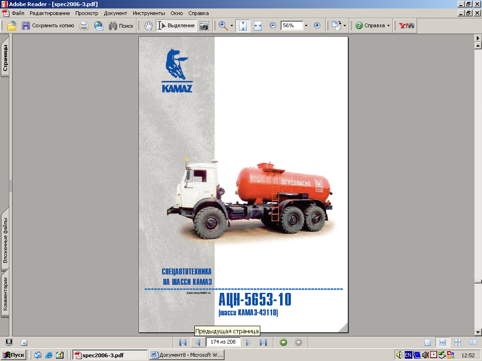Launch Internet Explorer from quick launch
The height and width of the screenshot is (361, 482).
tap(48, 355)
